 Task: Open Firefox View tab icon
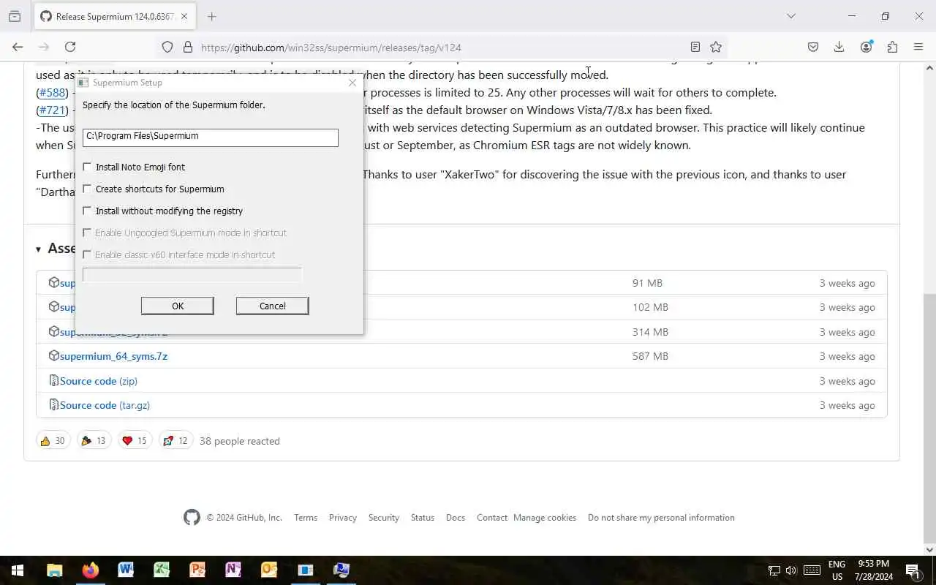click(15, 16)
